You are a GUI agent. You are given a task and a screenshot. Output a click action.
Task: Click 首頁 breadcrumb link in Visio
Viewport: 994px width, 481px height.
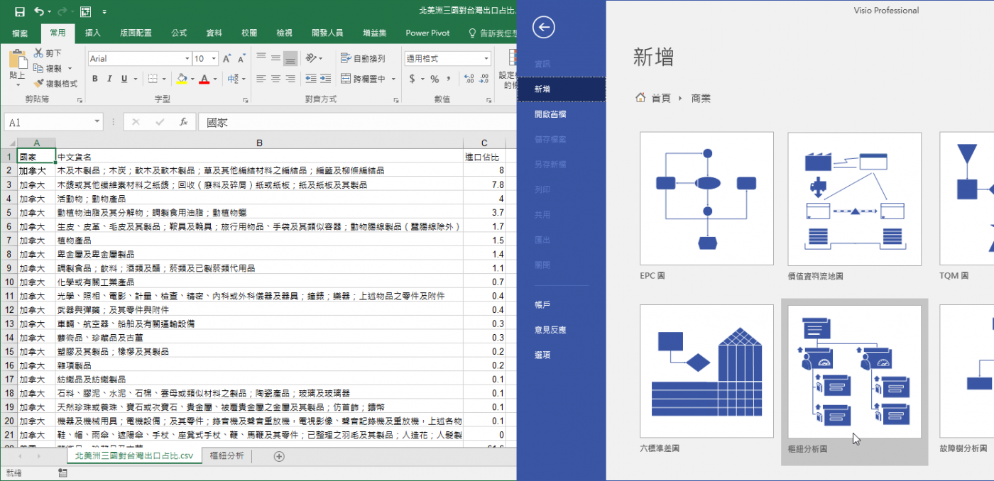click(661, 99)
